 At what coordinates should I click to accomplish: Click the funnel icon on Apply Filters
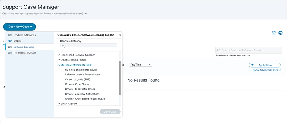[252, 65]
